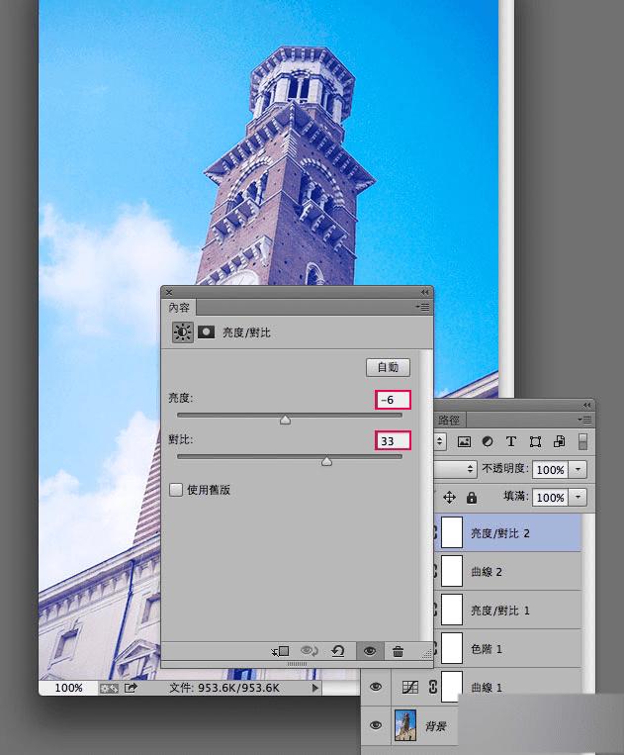
Task: Enable the 使用舊版 legacy checkbox
Action: pos(176,490)
